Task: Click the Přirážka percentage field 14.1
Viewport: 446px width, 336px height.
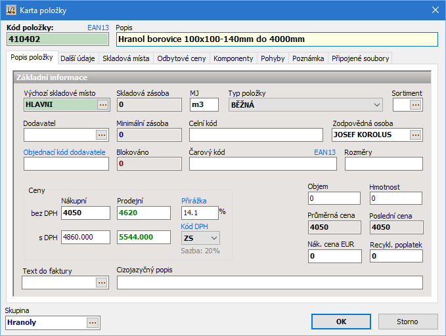Action: [200, 213]
